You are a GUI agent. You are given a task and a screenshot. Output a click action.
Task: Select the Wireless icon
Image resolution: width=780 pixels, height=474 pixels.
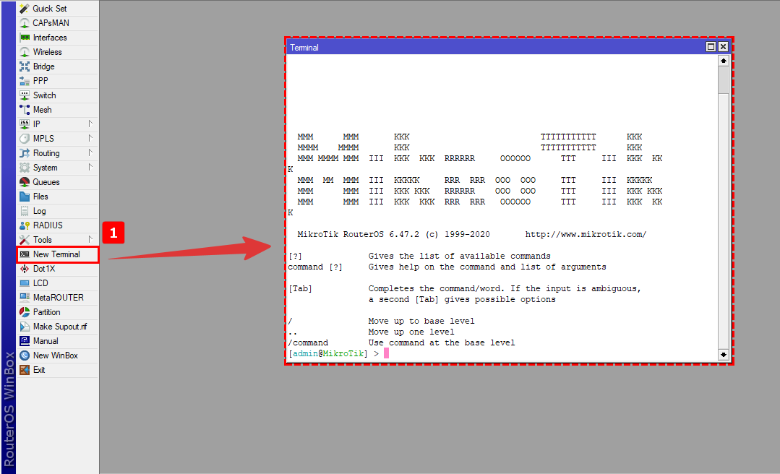[x=25, y=52]
